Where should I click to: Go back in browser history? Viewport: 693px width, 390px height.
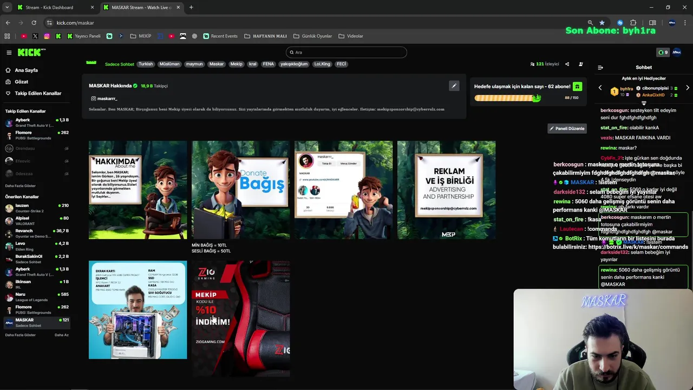pyautogui.click(x=8, y=23)
